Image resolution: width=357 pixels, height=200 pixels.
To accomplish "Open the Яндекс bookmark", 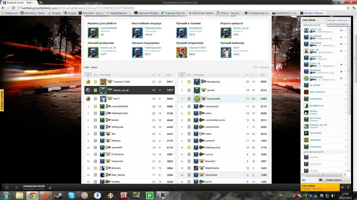I will (55, 13).
